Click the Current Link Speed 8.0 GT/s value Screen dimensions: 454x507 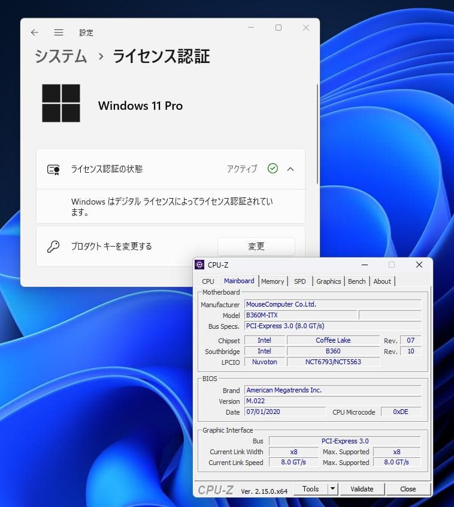(293, 463)
